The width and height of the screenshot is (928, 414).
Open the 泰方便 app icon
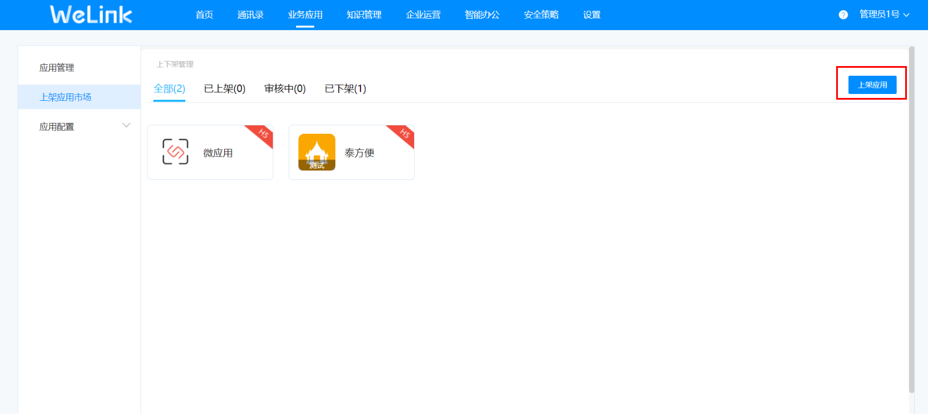[317, 152]
